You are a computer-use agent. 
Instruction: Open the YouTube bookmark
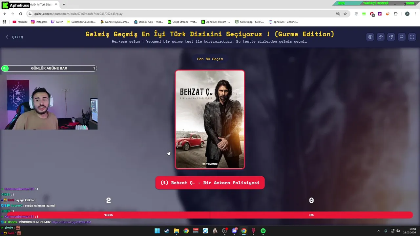[20, 22]
